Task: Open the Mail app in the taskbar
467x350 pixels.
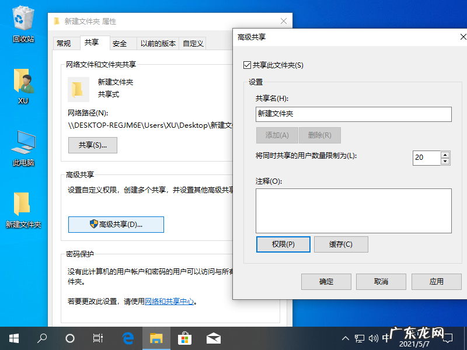Action: (x=213, y=338)
